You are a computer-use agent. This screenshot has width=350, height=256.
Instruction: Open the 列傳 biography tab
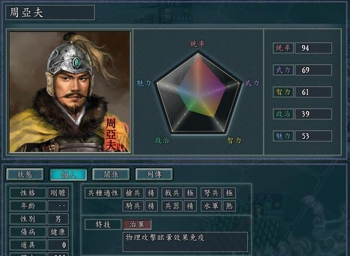(154, 174)
